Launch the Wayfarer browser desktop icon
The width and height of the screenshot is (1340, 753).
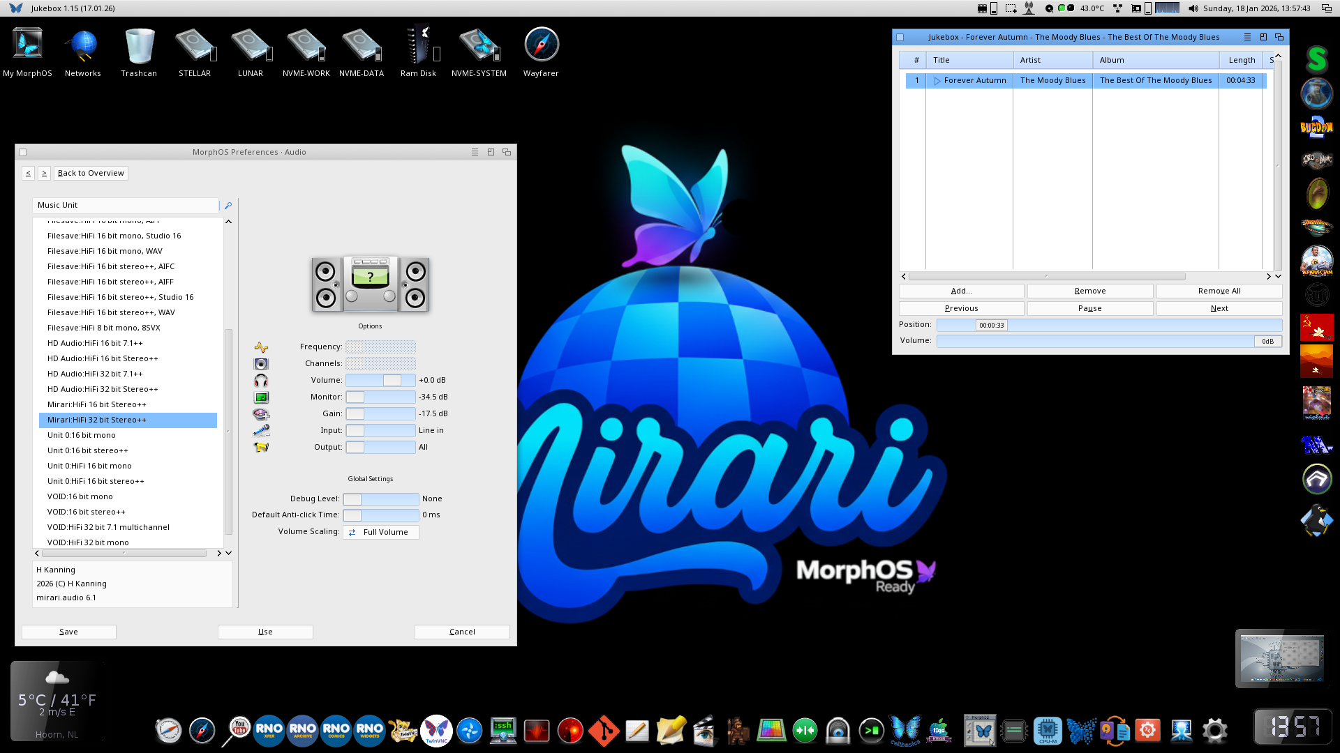point(541,46)
